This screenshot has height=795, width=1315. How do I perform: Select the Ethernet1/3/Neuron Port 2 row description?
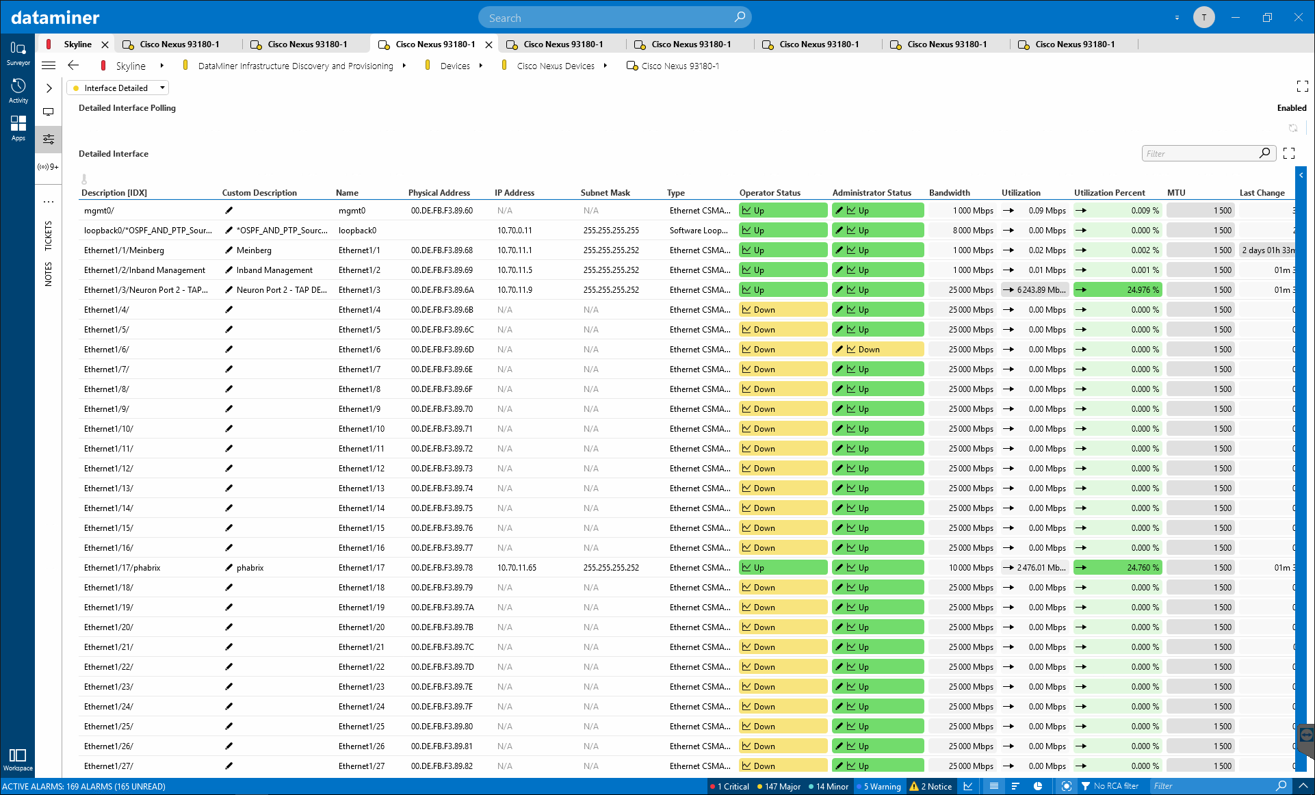tap(146, 289)
